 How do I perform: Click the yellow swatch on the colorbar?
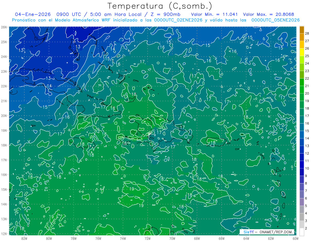pyautogui.click(x=302, y=52)
